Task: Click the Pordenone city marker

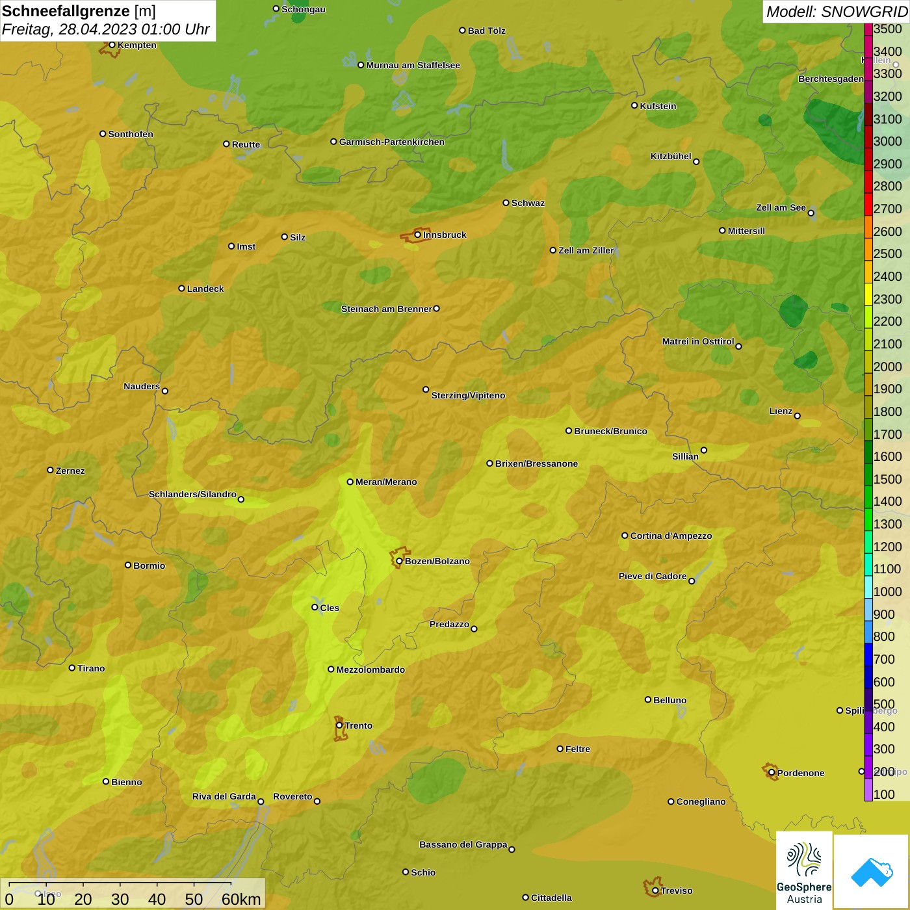Action: 772,773
